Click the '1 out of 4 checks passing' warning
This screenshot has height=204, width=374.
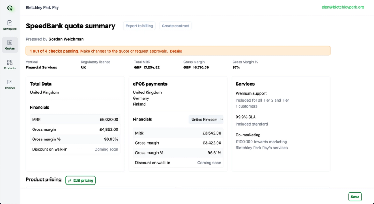(54, 51)
